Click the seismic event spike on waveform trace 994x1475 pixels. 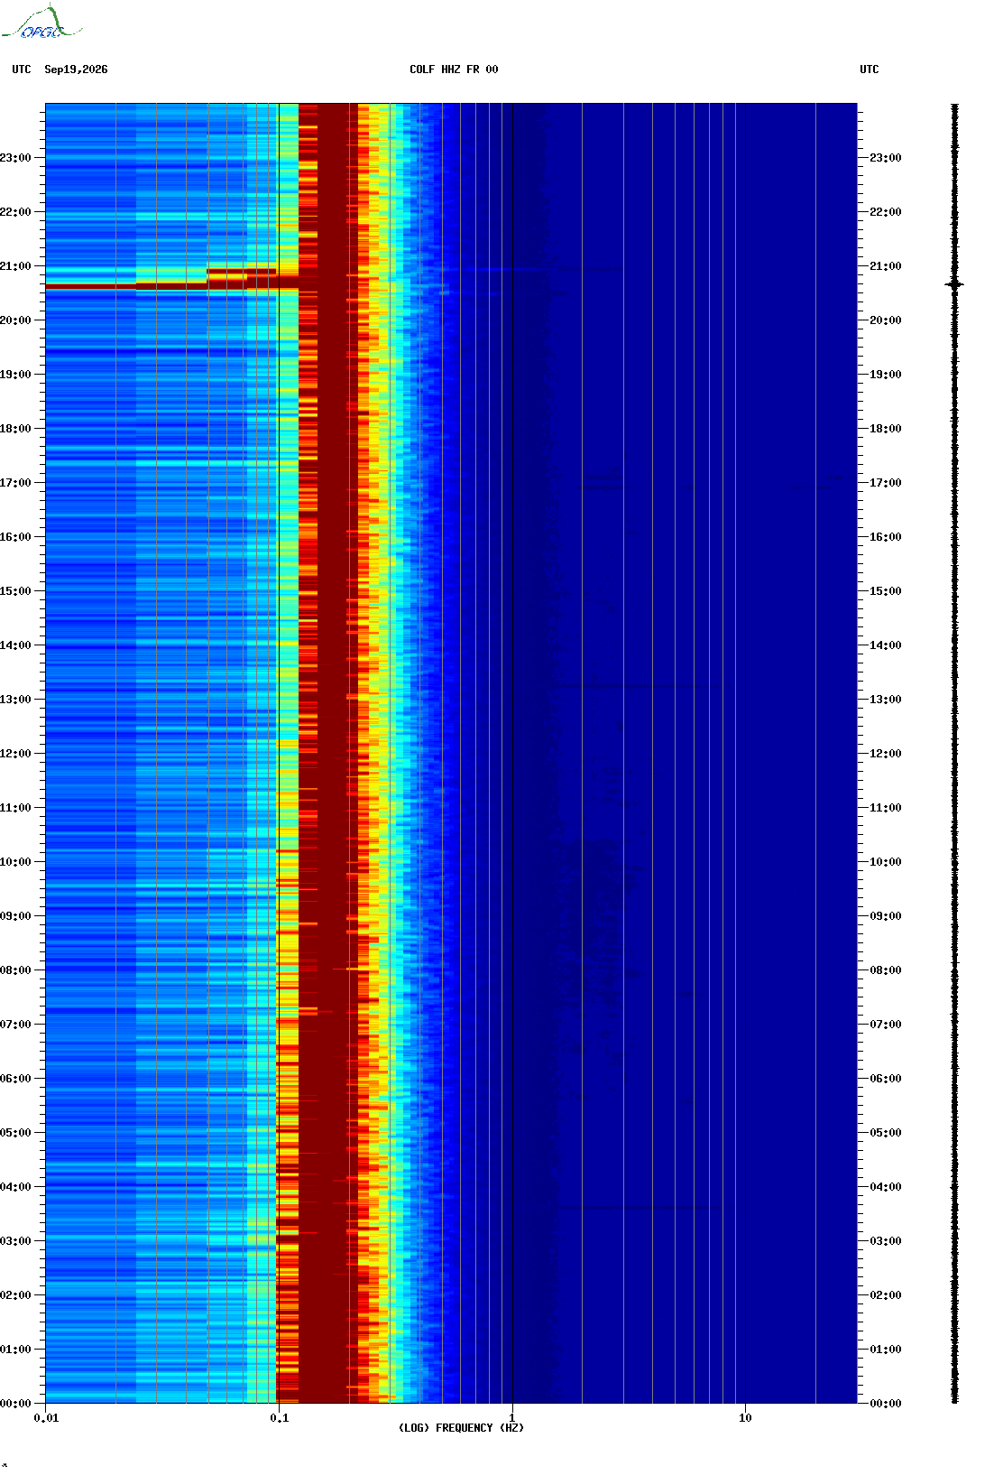(954, 284)
